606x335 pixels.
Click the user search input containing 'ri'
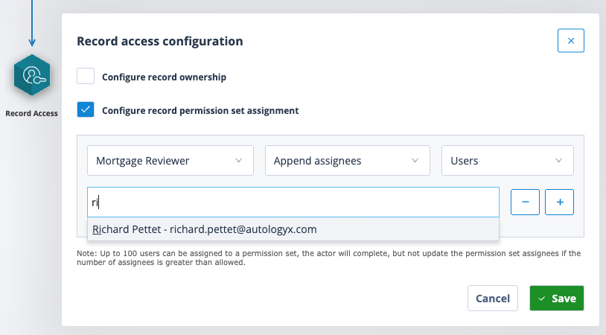pyautogui.click(x=293, y=202)
